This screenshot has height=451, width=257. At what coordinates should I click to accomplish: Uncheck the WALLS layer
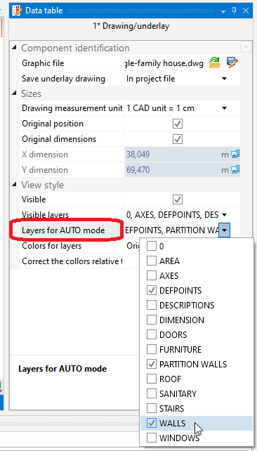[x=152, y=423]
